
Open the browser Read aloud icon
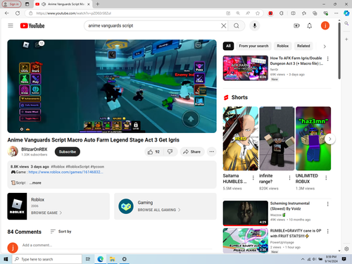(x=248, y=13)
